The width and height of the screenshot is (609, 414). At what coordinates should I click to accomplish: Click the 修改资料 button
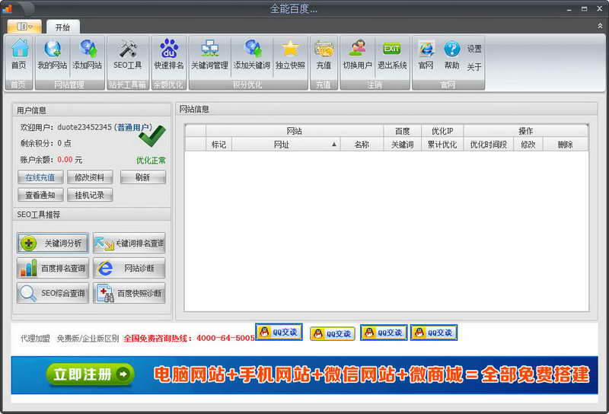point(90,177)
